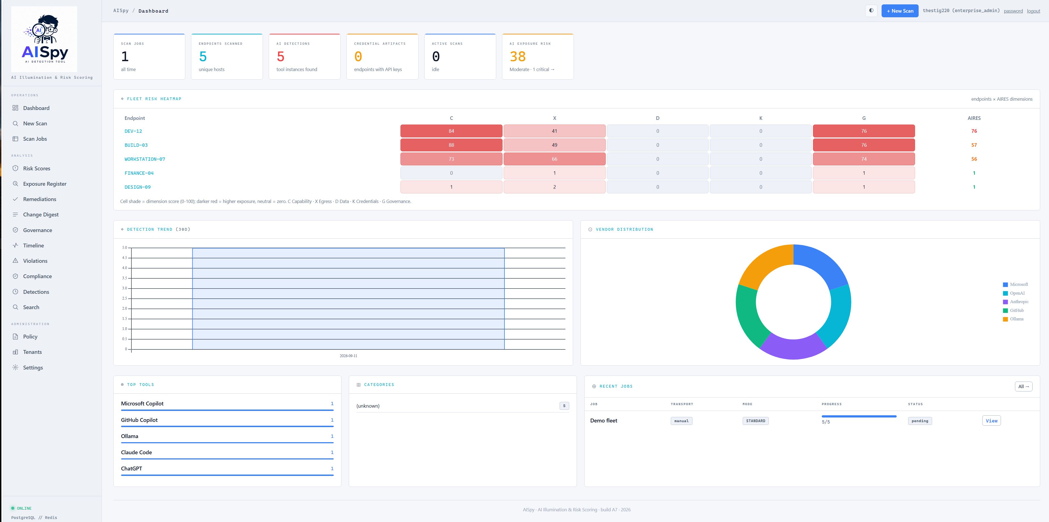Click the + New Scan button
Screen dimensions: 1049x522
tap(900, 11)
